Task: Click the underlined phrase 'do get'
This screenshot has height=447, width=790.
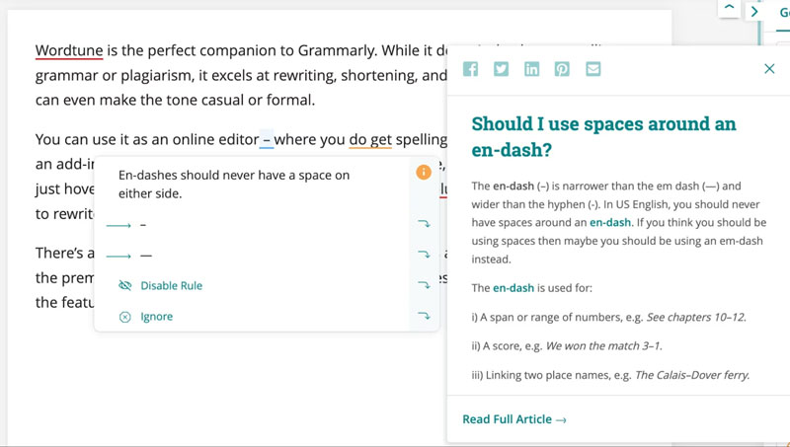Action: click(x=370, y=139)
